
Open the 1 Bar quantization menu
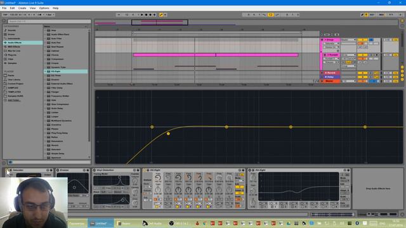49,15
